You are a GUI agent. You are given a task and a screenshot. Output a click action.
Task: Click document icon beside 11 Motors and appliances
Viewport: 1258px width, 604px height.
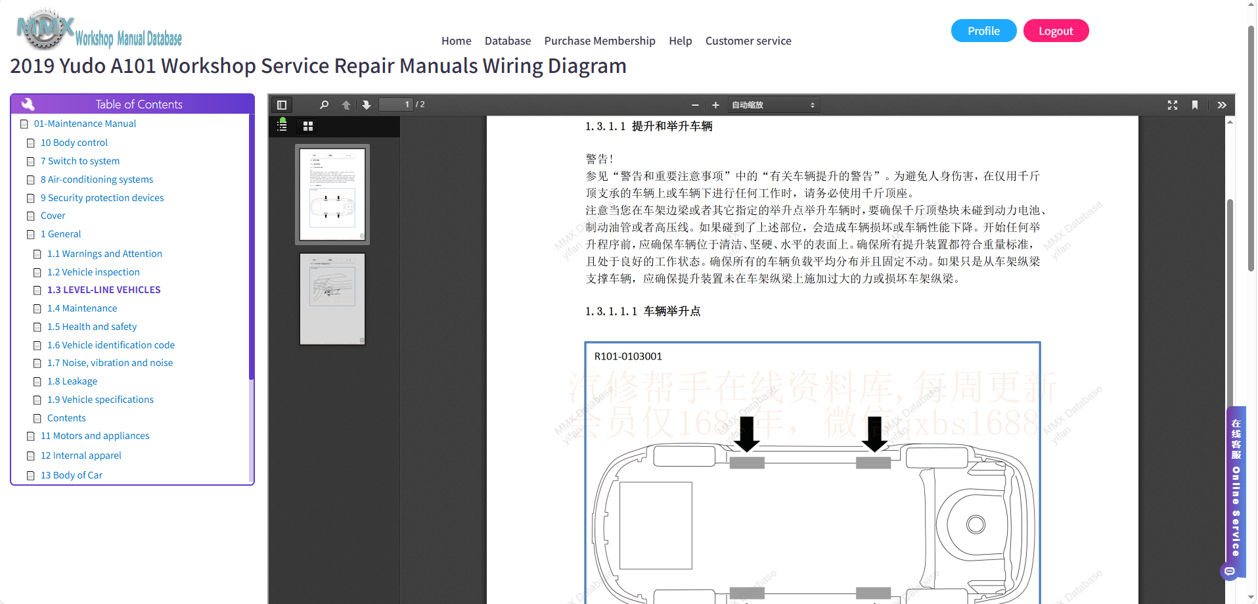31,436
